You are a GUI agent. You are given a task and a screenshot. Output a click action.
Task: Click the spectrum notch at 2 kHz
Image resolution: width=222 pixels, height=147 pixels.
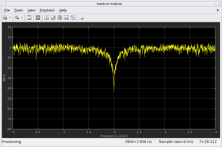(114, 82)
